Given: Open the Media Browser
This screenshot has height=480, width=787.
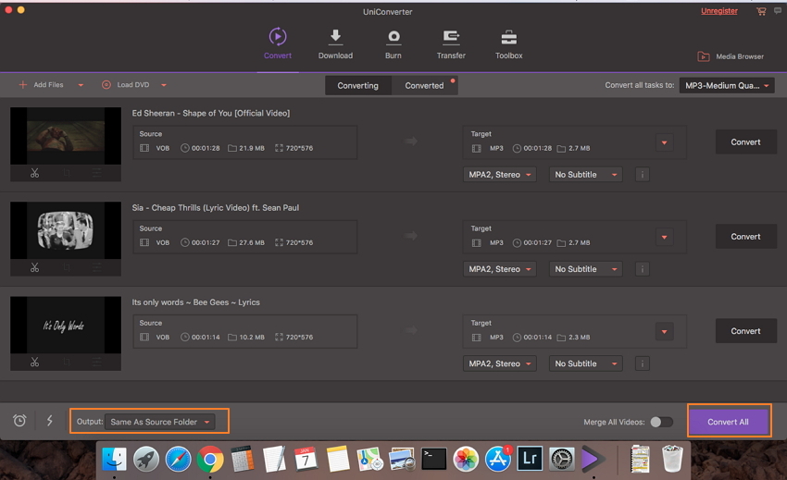Looking at the screenshot, I should click(x=731, y=56).
